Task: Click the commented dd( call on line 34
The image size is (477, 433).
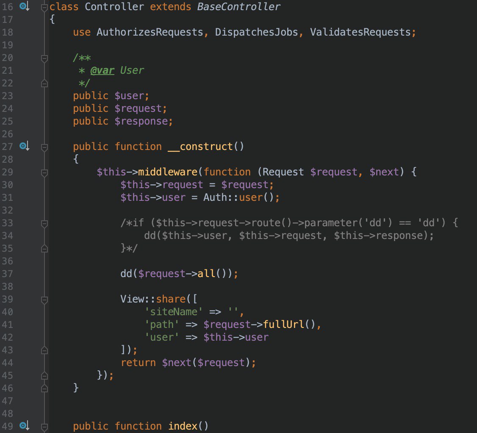Action: click(x=153, y=236)
